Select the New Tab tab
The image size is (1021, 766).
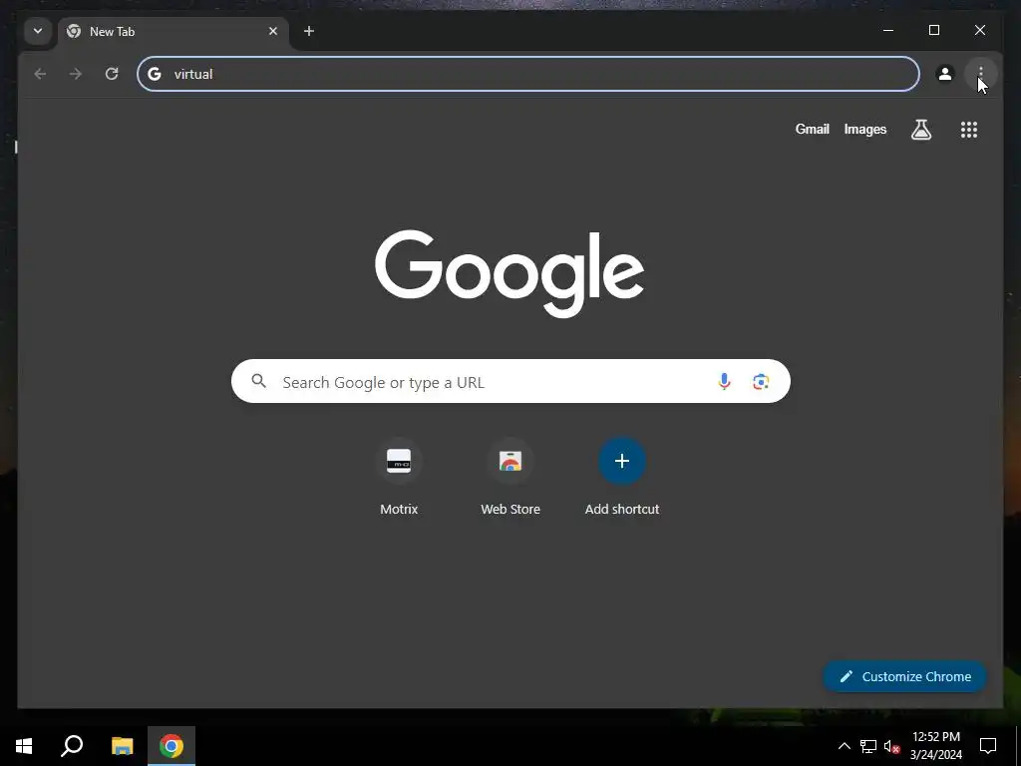[x=173, y=31]
